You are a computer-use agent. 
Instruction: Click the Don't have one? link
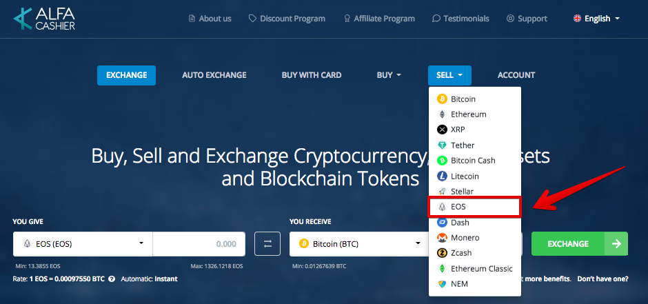pos(603,278)
